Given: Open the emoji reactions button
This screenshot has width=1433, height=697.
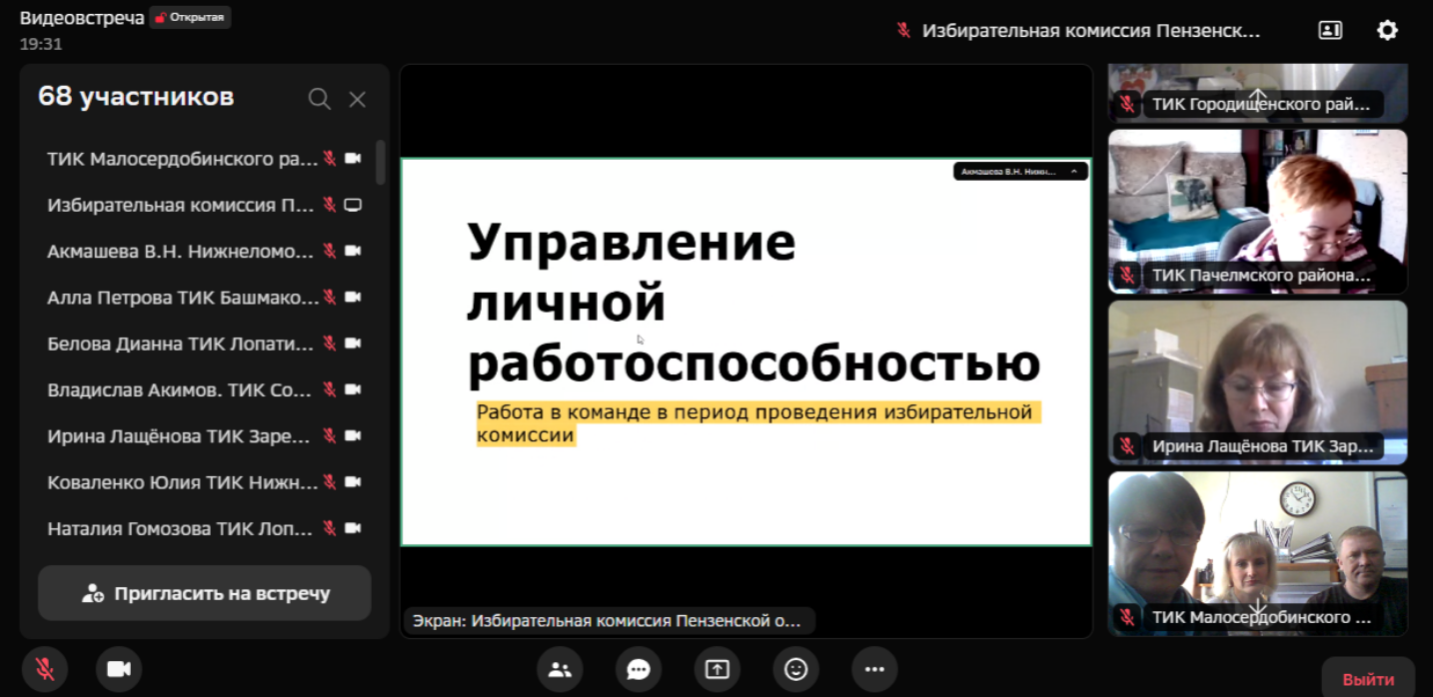Looking at the screenshot, I should point(795,669).
